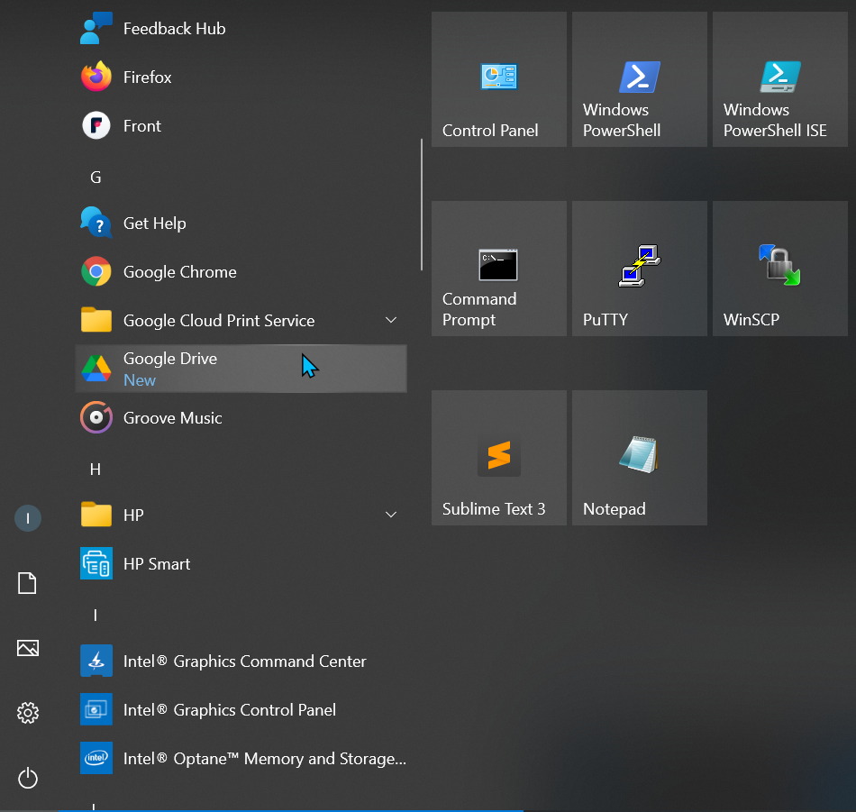Open Notepad tile
Image resolution: width=856 pixels, height=812 pixels.
[640, 458]
